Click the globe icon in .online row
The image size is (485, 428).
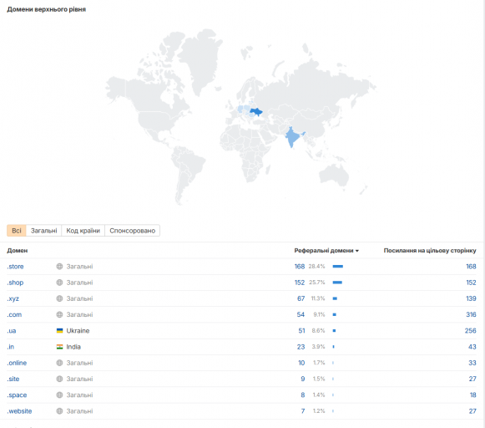coord(59,363)
